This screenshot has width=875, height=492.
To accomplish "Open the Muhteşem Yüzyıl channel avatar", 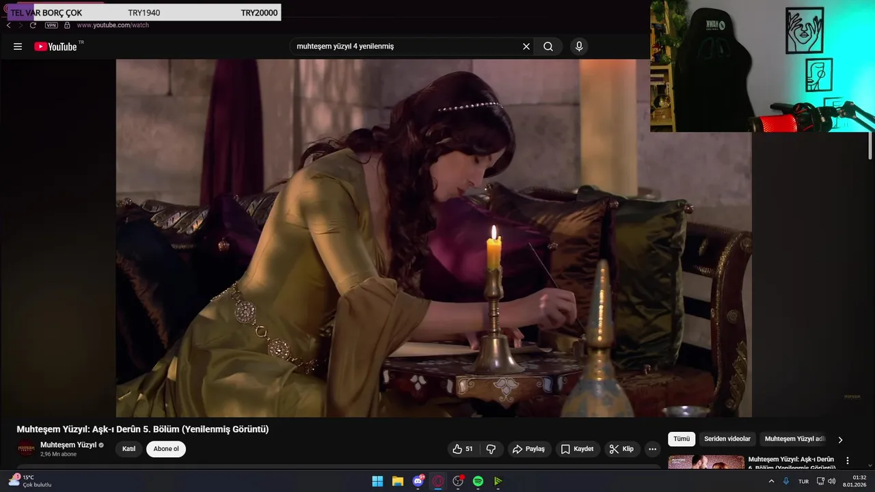I will click(x=26, y=449).
